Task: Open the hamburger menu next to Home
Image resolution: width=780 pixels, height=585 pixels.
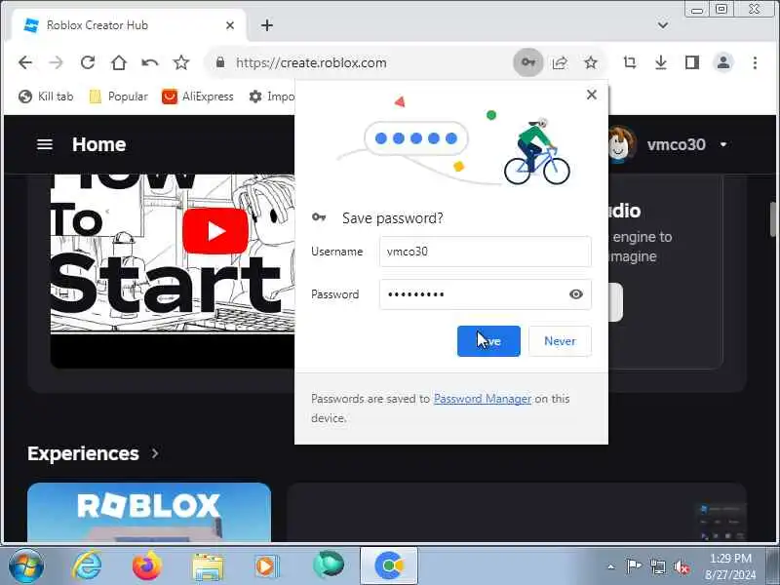Action: click(45, 144)
